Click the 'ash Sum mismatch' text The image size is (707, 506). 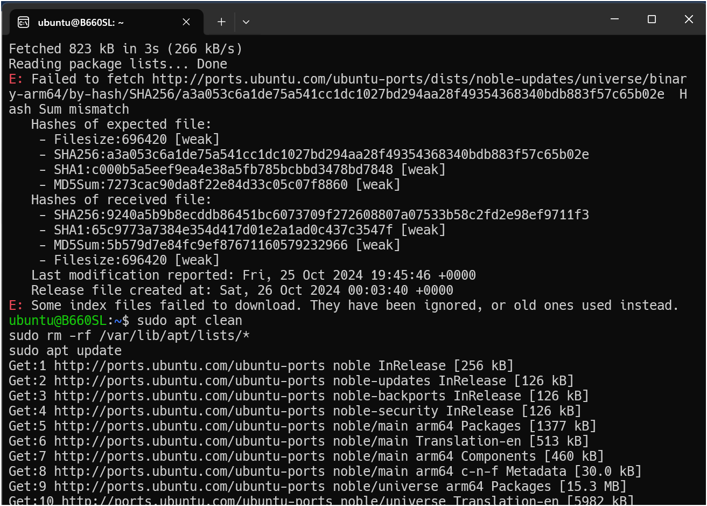[x=69, y=109]
